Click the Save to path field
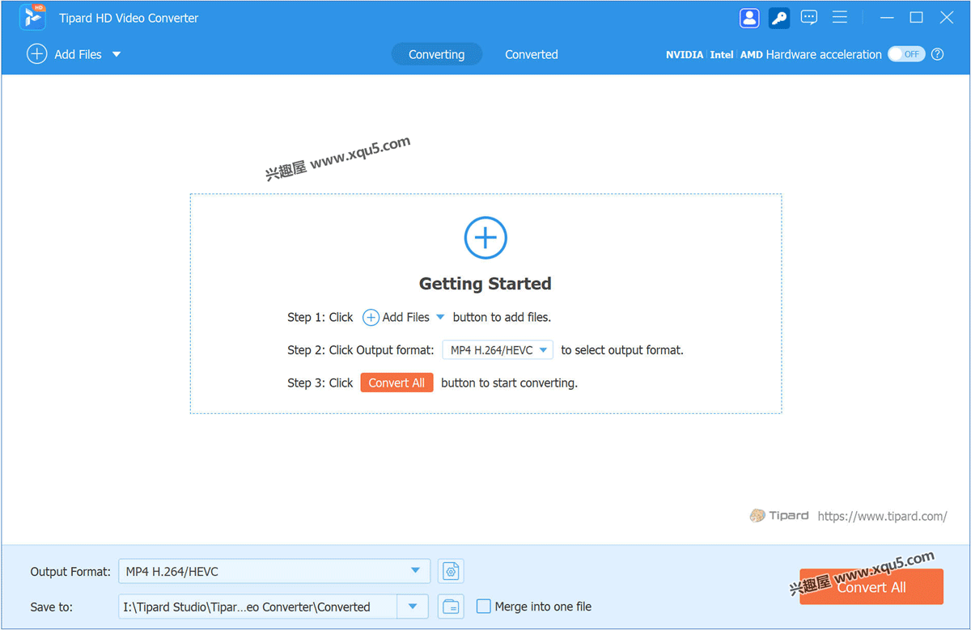971x630 pixels. tap(257, 607)
